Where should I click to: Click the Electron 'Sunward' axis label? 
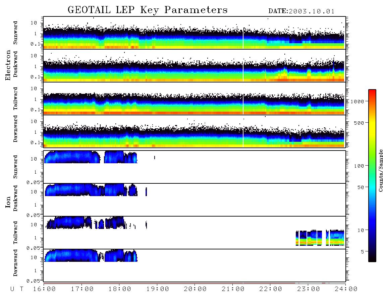(x=15, y=33)
